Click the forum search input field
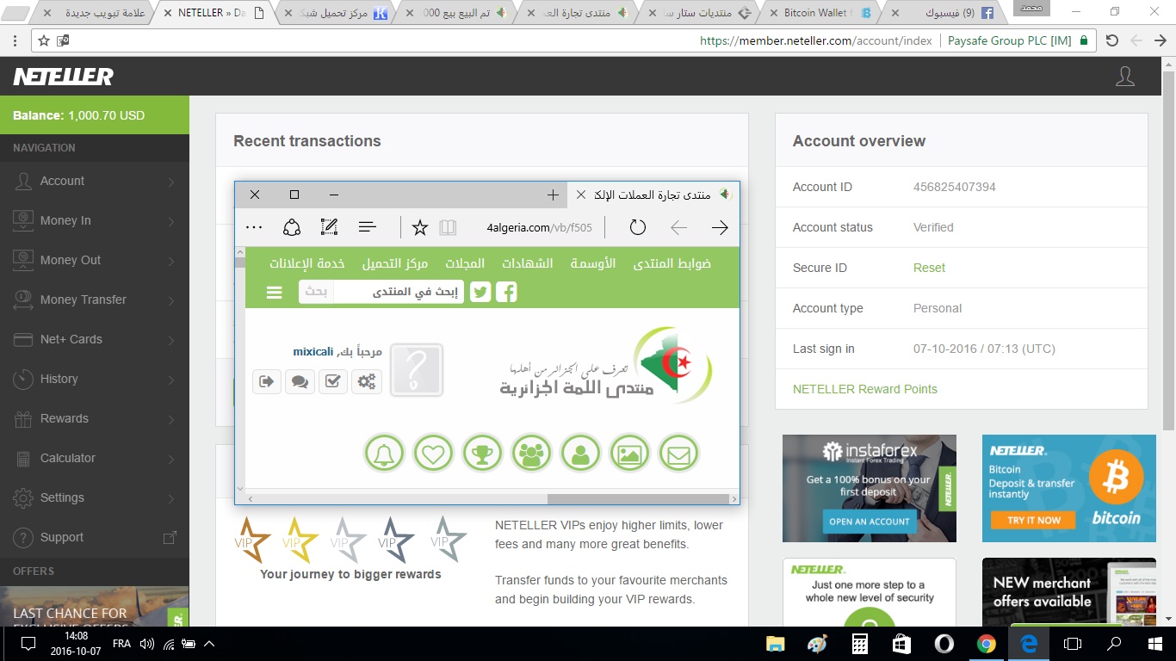 click(x=398, y=292)
